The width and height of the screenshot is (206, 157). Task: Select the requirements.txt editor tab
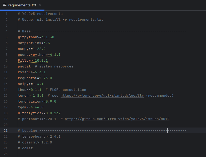(22, 5)
